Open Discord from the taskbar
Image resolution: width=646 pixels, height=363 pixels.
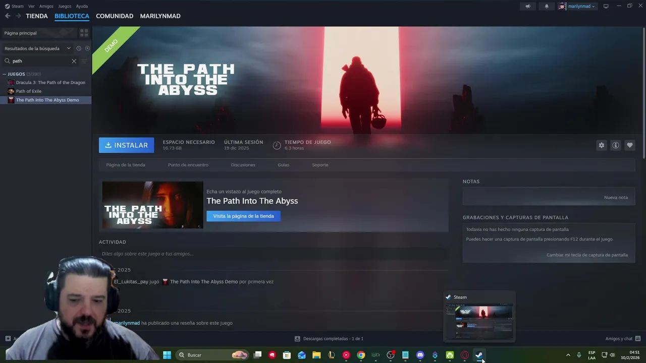420,355
